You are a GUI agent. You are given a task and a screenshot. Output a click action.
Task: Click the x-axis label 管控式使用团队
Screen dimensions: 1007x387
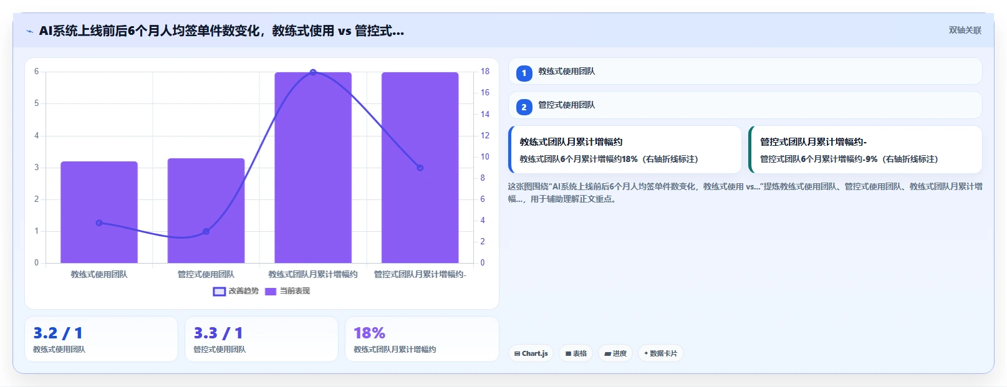point(206,274)
